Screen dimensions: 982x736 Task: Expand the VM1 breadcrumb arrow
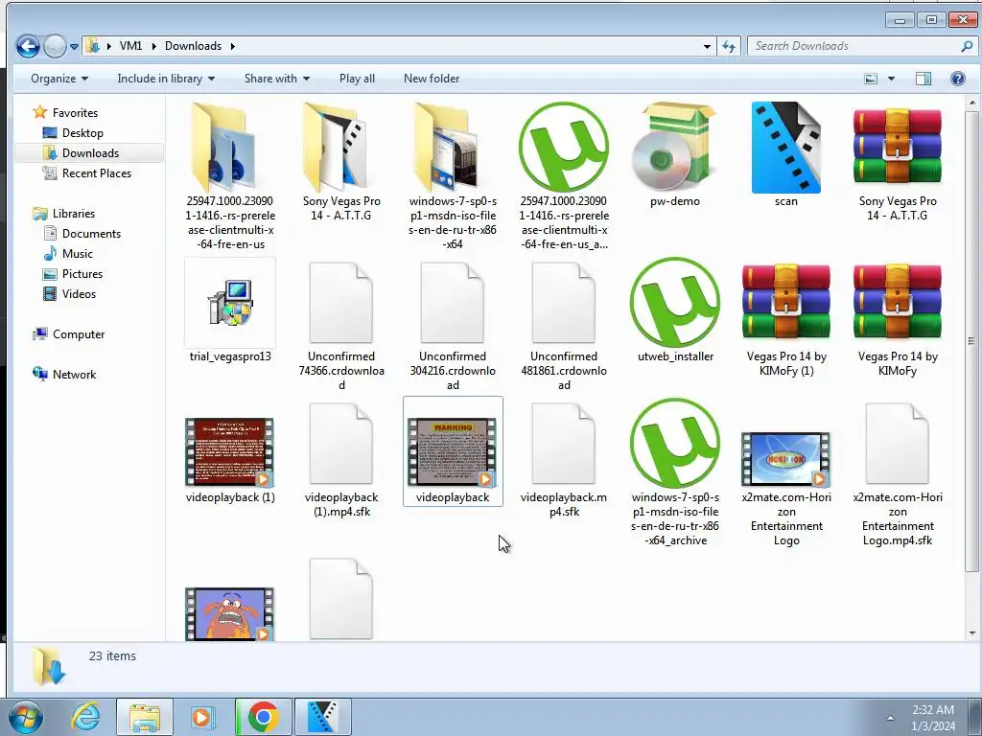(153, 46)
